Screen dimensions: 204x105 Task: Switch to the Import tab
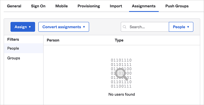pos(116,6)
